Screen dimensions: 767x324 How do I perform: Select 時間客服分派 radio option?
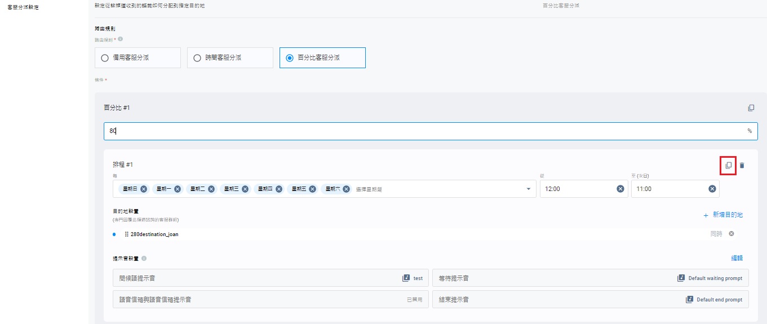(x=230, y=57)
